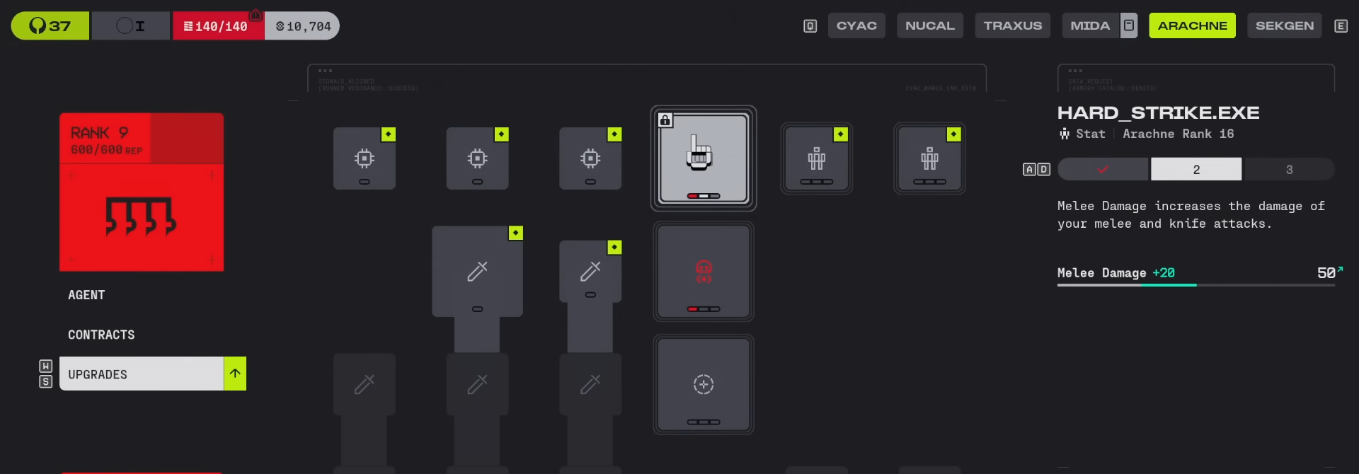
Task: Click the first chip processor upgrade tile
Action: (365, 158)
